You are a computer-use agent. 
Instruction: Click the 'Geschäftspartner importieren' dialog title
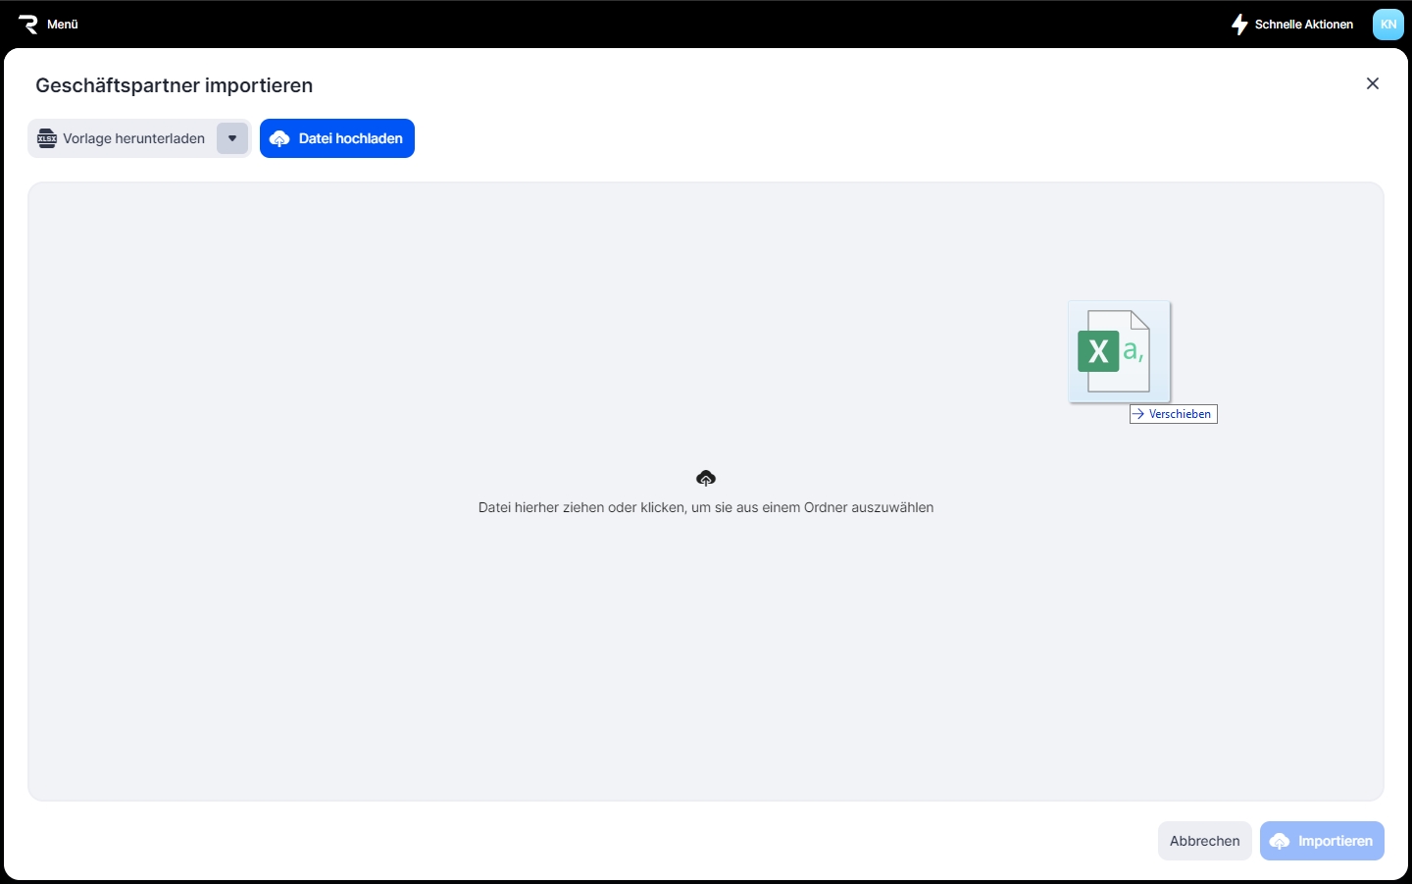[175, 85]
